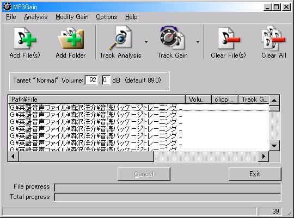Click the file list scroll down arrow
This screenshot has width=294, height=218.
tap(274, 146)
